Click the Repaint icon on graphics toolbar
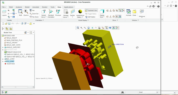 [88, 28]
